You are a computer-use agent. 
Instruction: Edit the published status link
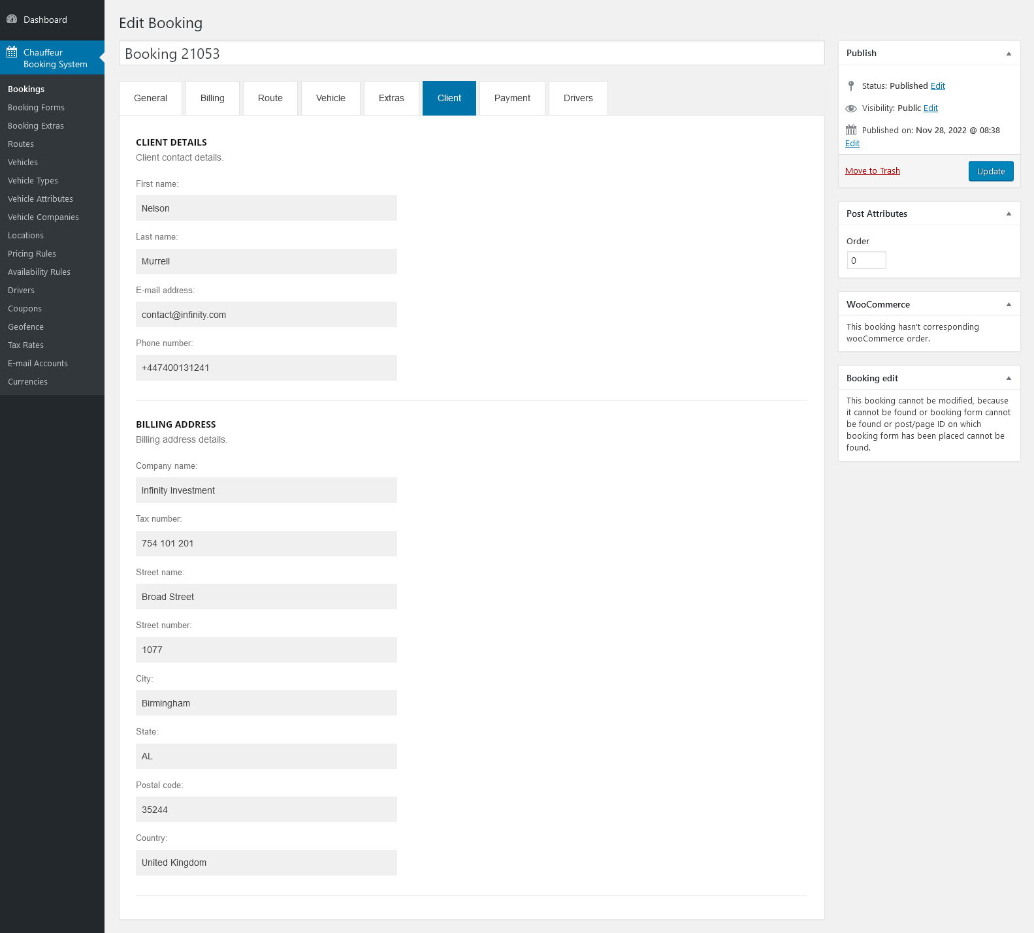[937, 86]
